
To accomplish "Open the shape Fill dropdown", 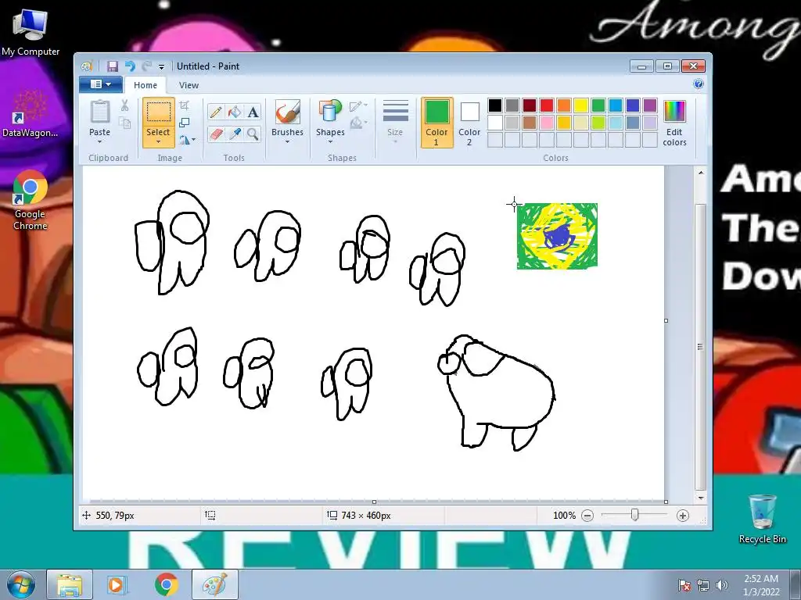I will [358, 123].
